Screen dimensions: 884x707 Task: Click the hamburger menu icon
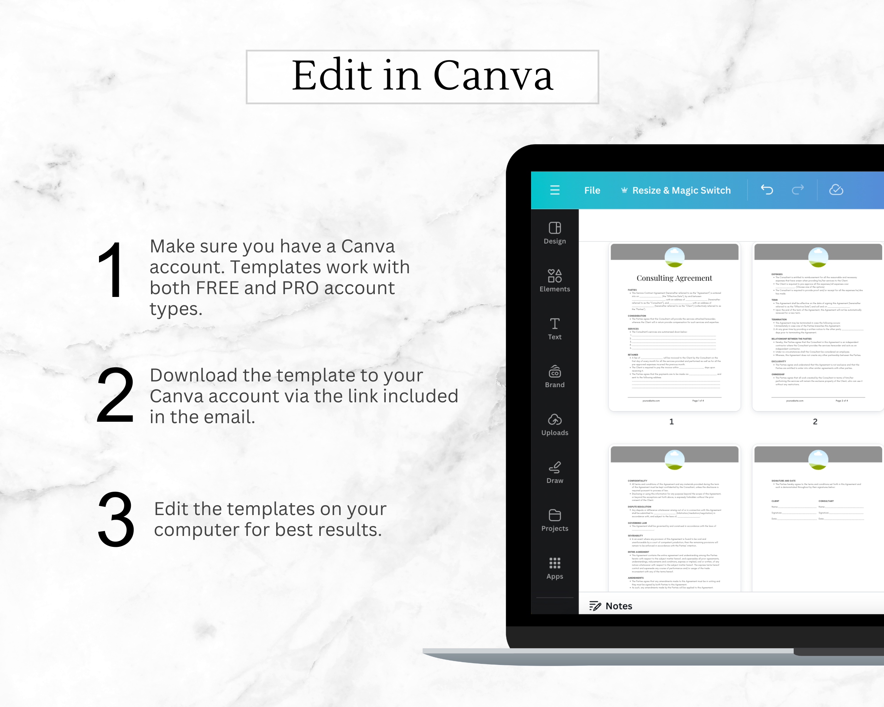555,191
